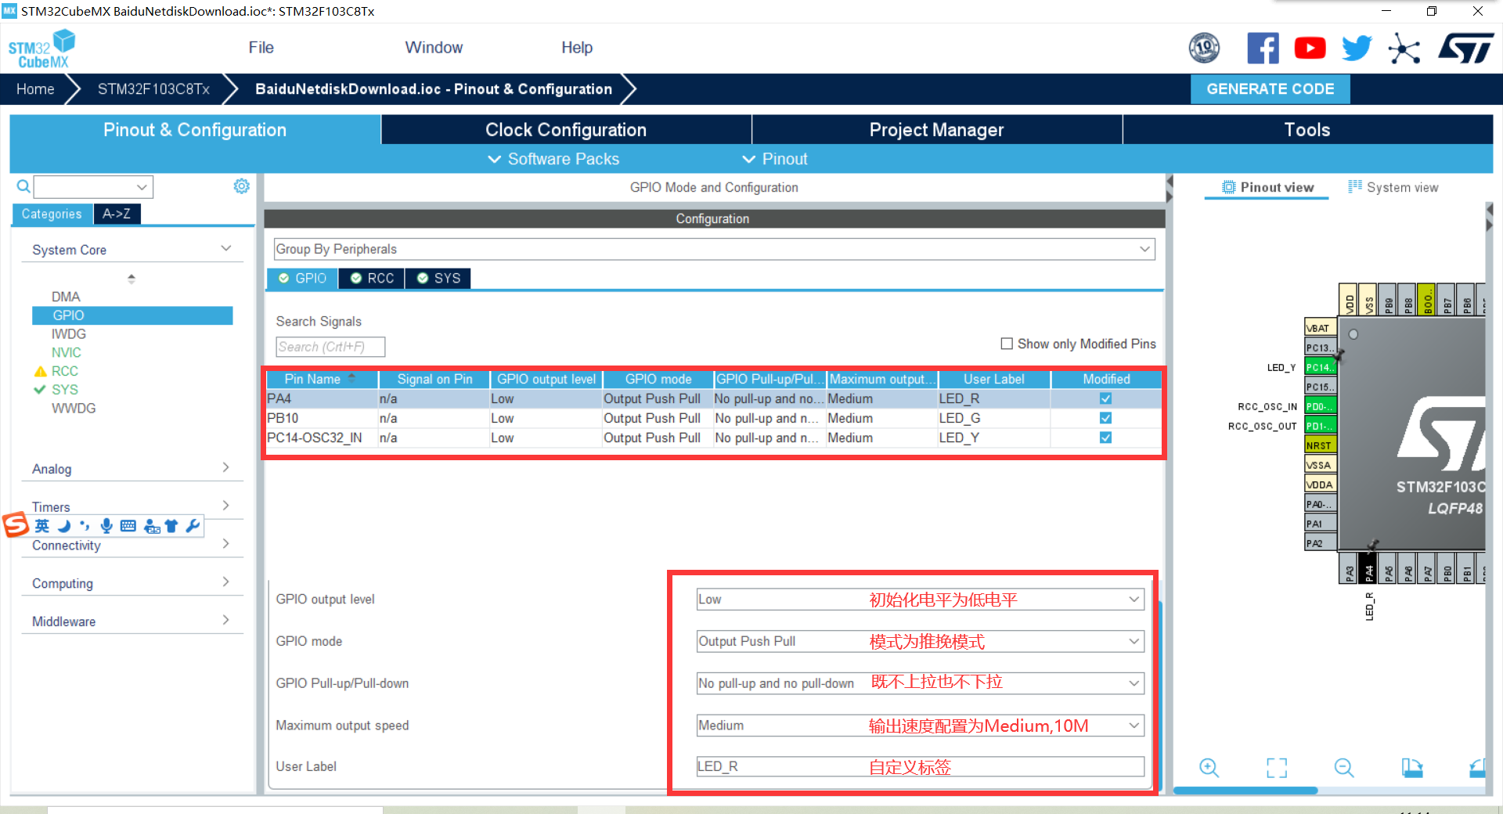
Task: Fit the chip view to window icon
Action: (x=1277, y=768)
